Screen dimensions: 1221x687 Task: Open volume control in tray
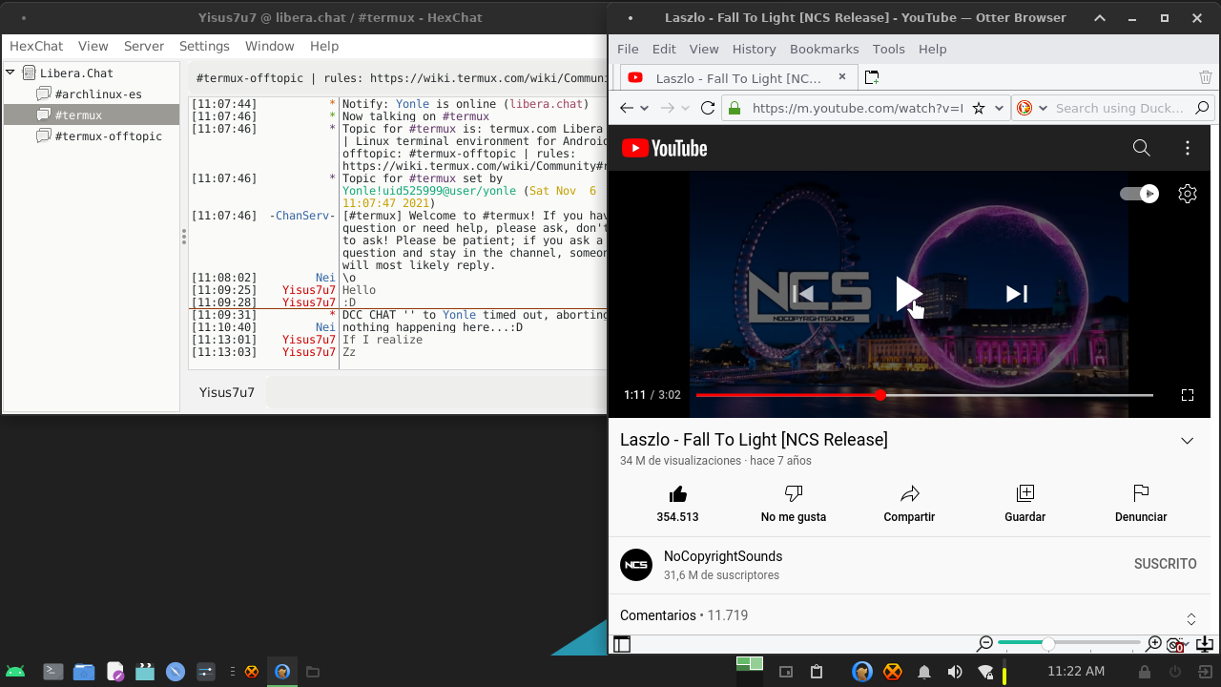click(x=954, y=672)
